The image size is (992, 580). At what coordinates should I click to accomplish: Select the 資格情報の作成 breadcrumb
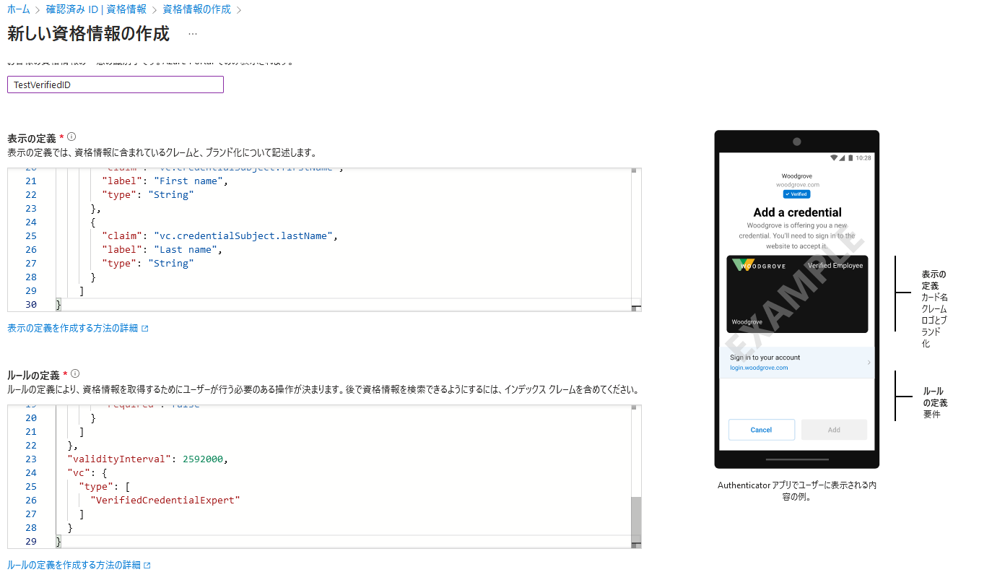196,9
